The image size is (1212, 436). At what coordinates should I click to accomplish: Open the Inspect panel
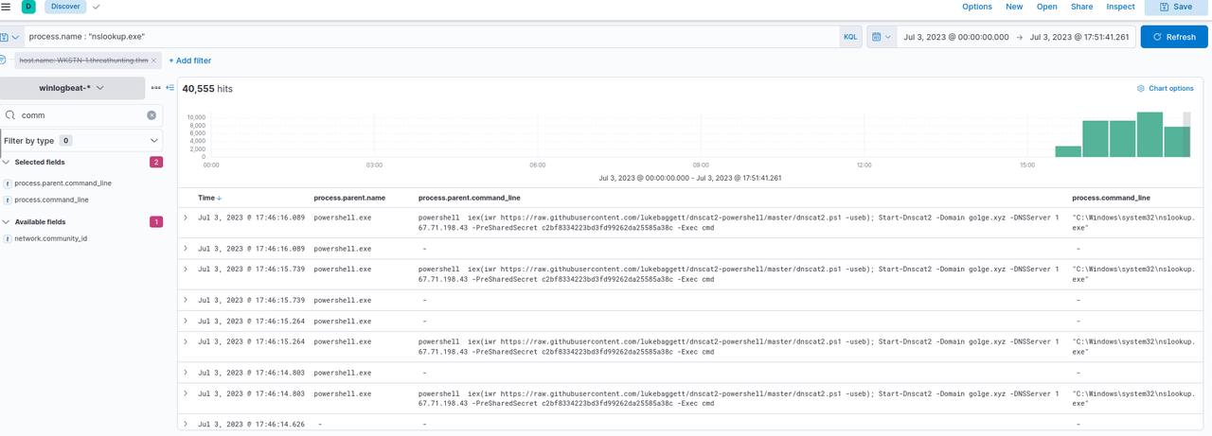click(x=1120, y=7)
